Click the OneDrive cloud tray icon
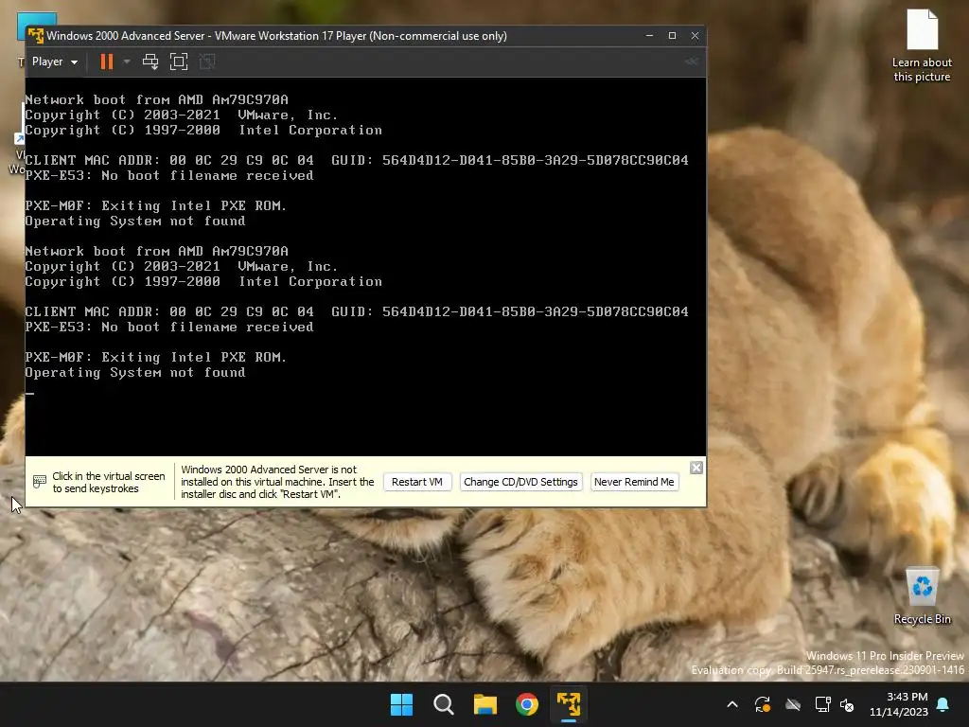Viewport: 969px width, 727px height. 793,704
